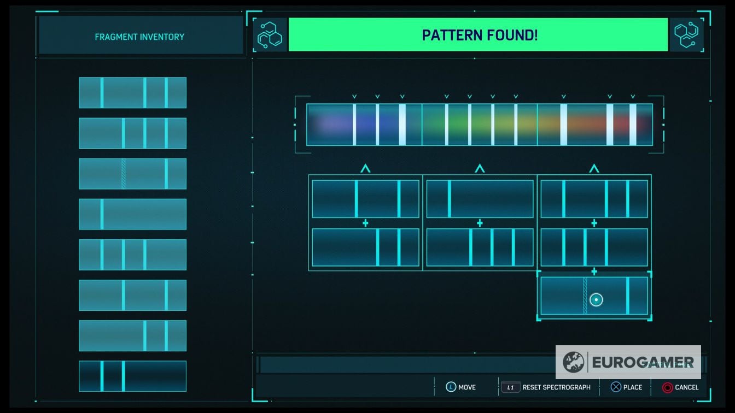Click the circular cursor on the hatched fragment
The image size is (735, 413).
tap(596, 299)
